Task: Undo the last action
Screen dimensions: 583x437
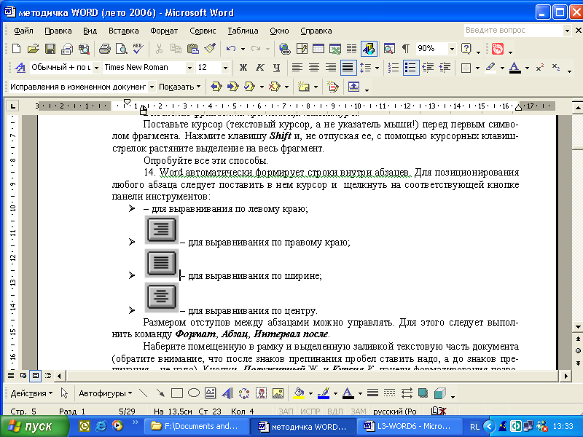Action: (x=230, y=49)
